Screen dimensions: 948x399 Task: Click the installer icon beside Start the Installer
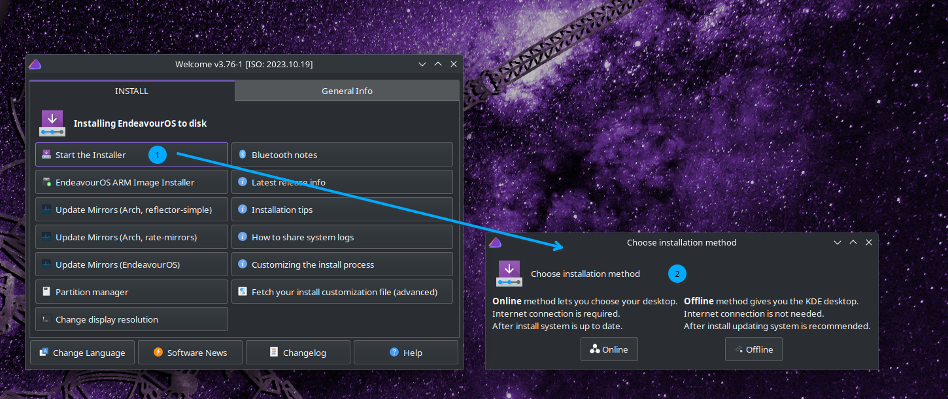click(x=46, y=155)
